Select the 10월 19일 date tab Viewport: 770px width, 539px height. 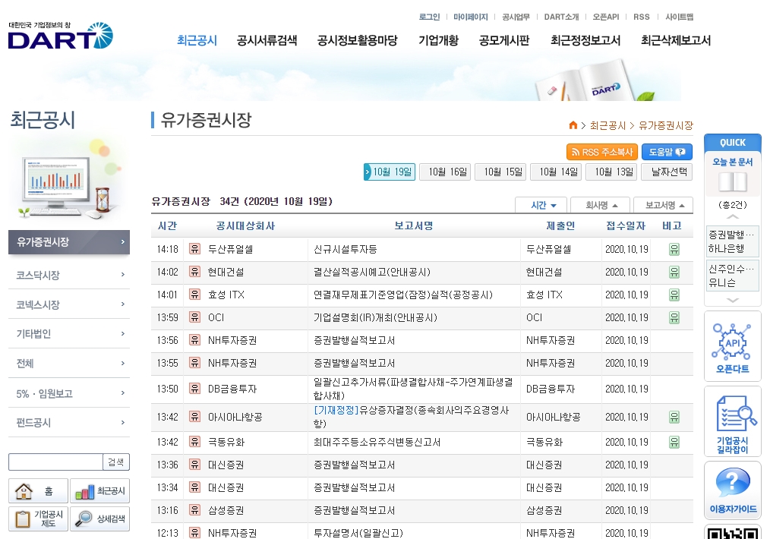point(390,172)
